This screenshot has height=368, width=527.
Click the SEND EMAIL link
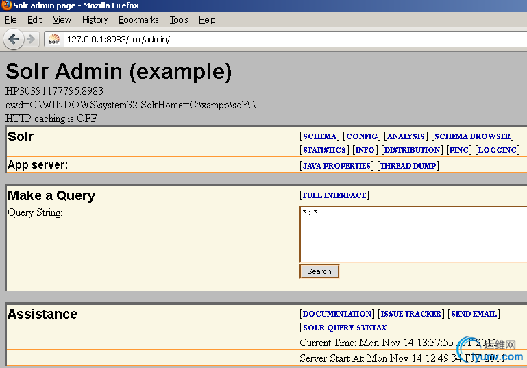[474, 314]
